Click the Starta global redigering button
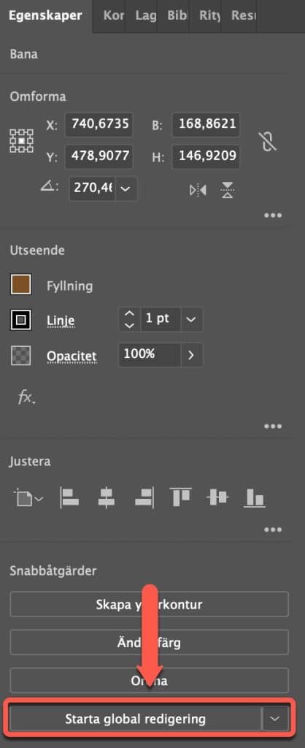This screenshot has width=305, height=748. 135,719
